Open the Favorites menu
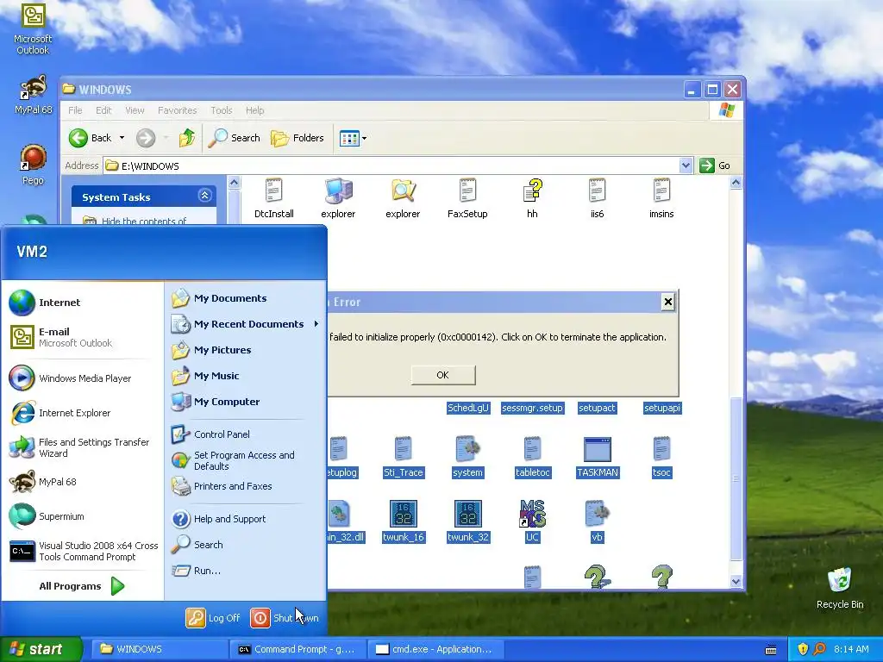Screen dimensions: 883x662 tap(178, 110)
